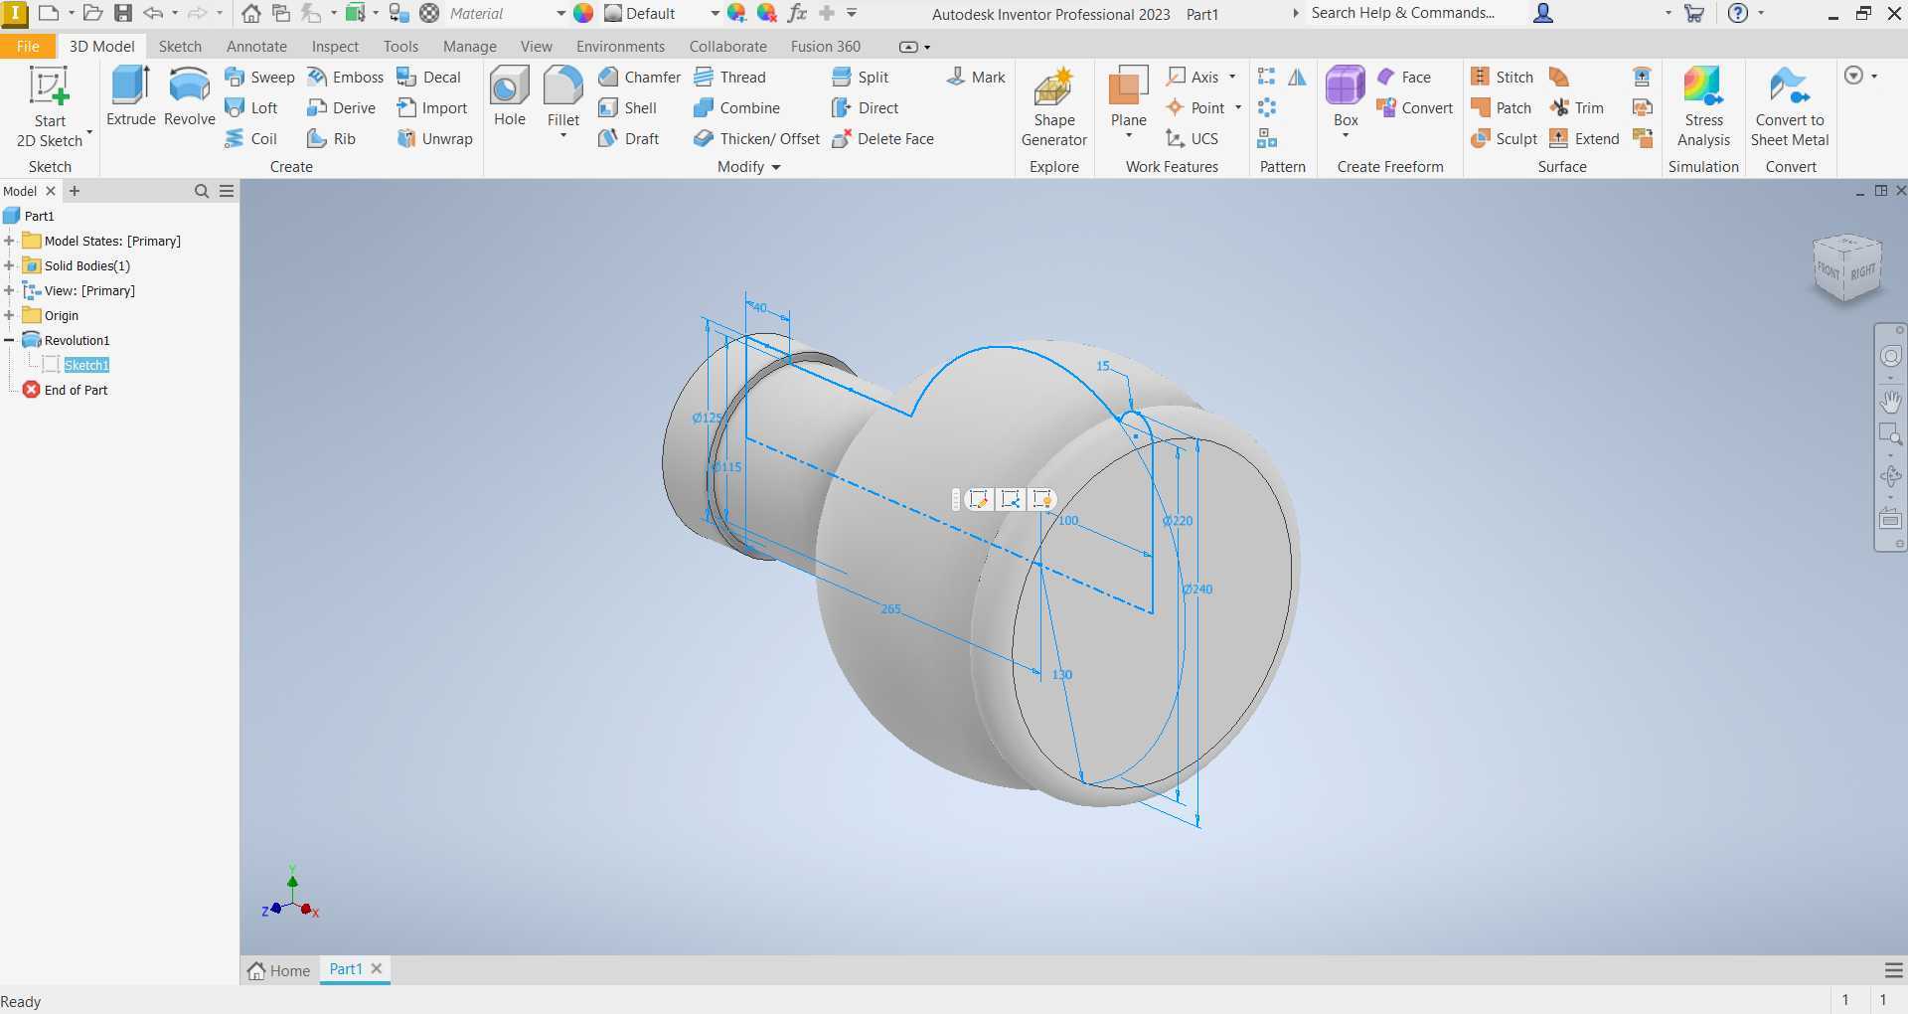Click the Split tool
Image resolution: width=1908 pixels, height=1014 pixels.
(860, 77)
